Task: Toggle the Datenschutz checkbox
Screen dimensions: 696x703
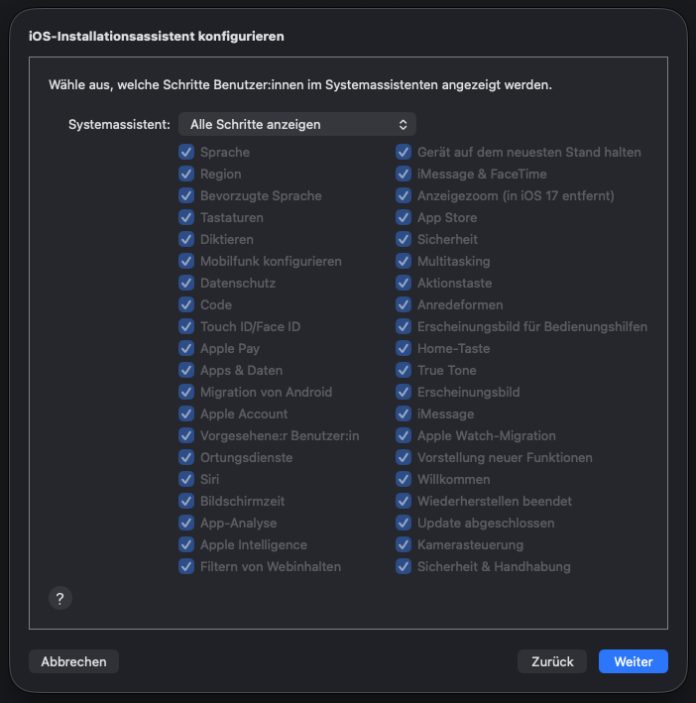Action: coord(186,283)
